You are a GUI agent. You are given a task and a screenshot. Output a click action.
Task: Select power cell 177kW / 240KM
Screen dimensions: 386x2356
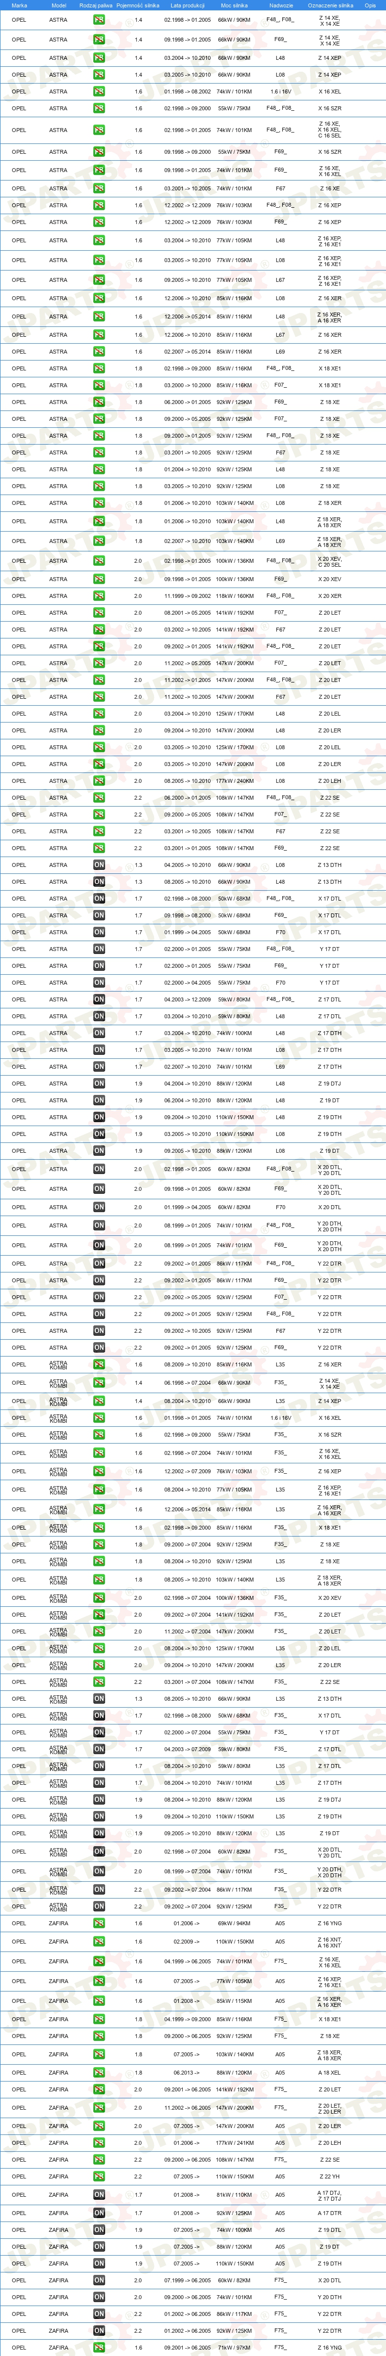(x=233, y=781)
